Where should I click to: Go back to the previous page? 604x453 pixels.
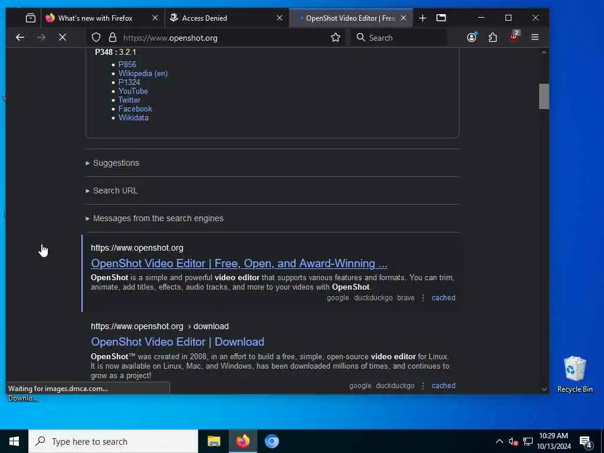coord(20,37)
